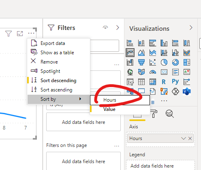The height and width of the screenshot is (170, 201).
Task: Select the filled map visual
Action: tap(141, 72)
